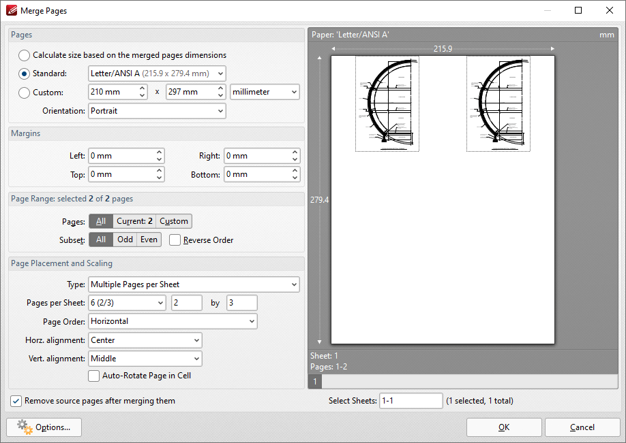Increase the Left margin with the up arrow
The height and width of the screenshot is (443, 626).
coord(160,152)
